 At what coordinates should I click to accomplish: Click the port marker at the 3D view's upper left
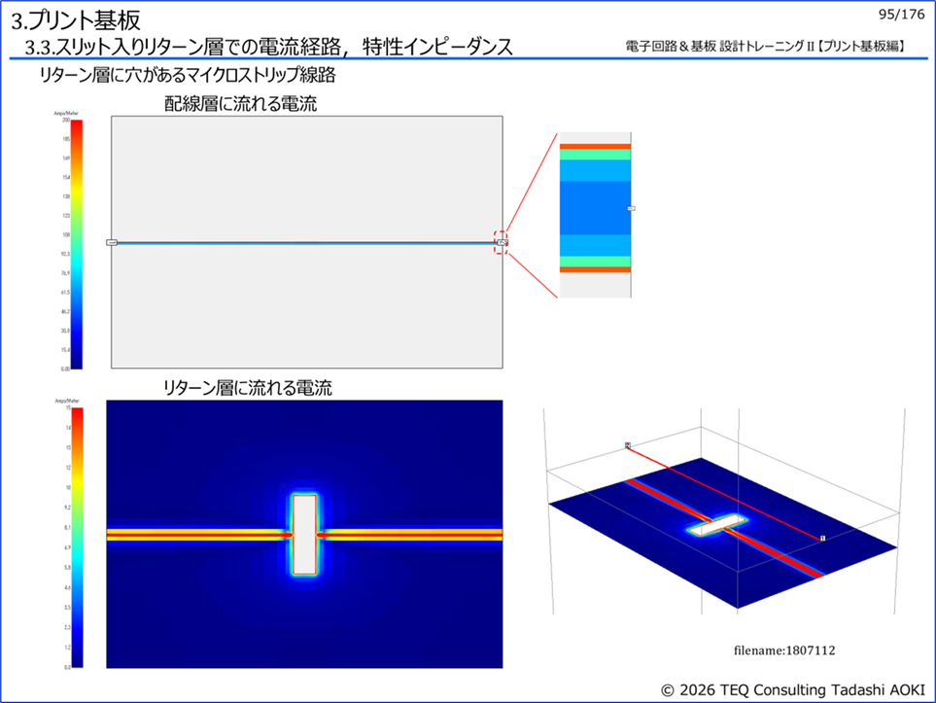(x=628, y=445)
